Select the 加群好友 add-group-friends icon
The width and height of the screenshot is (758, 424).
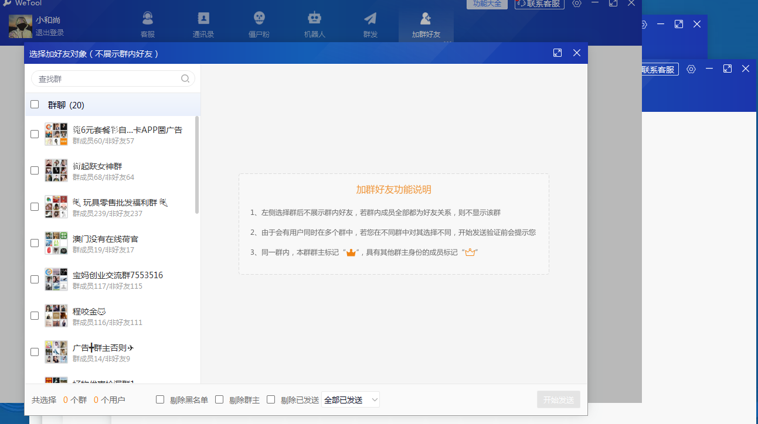[x=426, y=23]
